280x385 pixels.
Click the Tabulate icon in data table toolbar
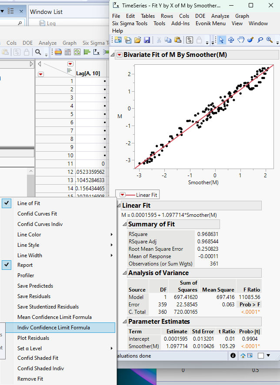(x=58, y=52)
